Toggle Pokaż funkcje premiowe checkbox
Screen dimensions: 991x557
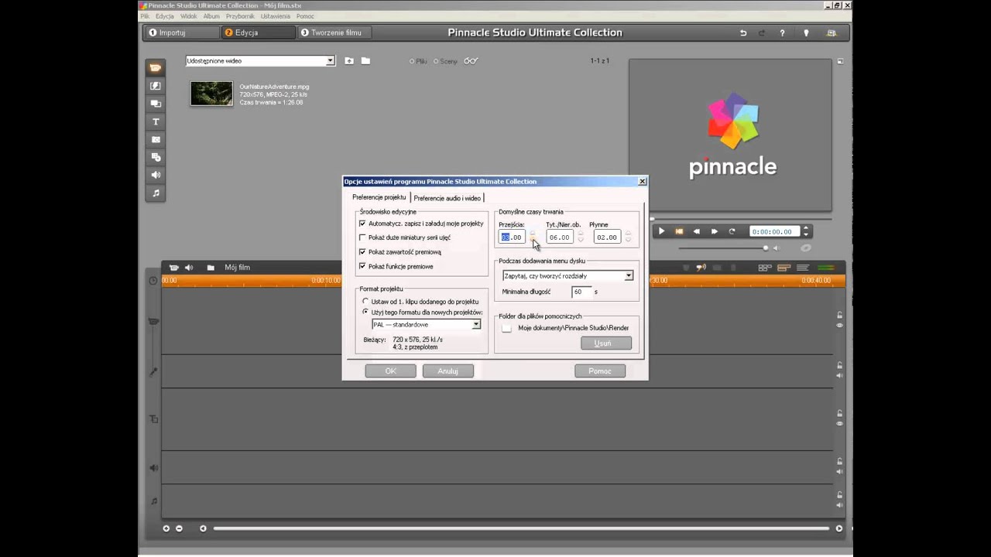point(362,266)
